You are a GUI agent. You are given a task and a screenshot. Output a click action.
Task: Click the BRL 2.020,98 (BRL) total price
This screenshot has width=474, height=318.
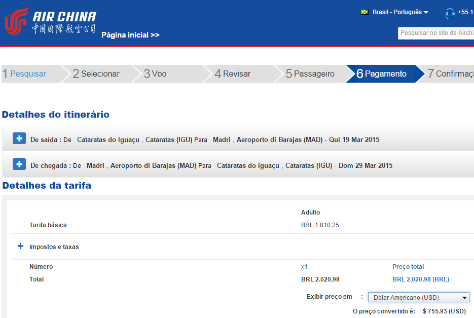point(421,279)
